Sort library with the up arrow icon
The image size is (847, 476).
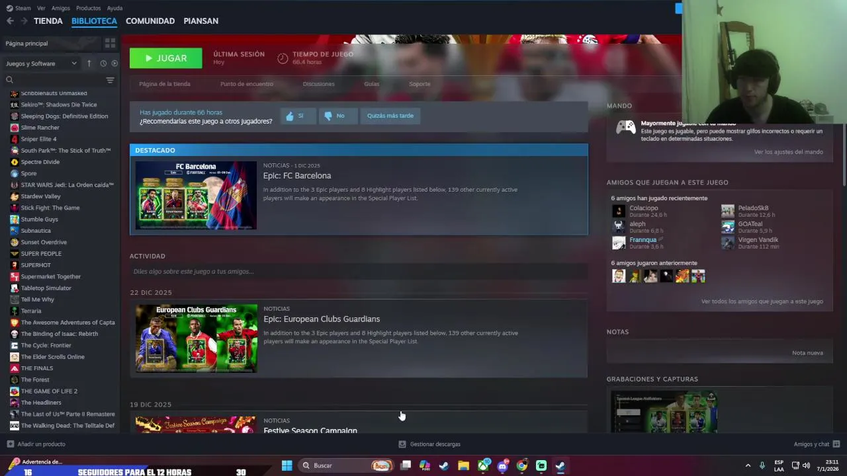89,63
